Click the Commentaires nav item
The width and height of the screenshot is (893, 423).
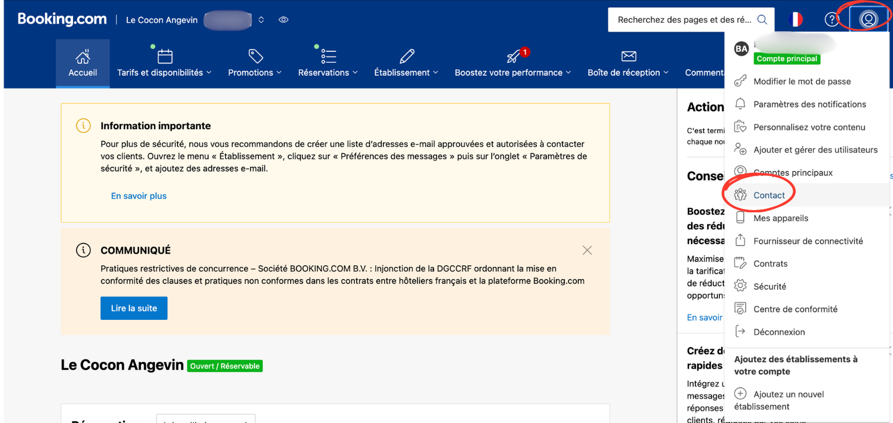pyautogui.click(x=704, y=72)
